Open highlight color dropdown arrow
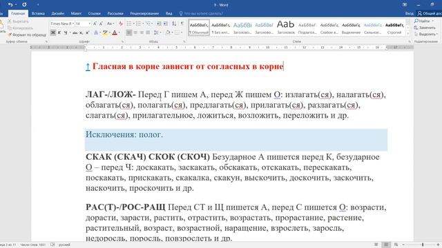This screenshot has width=442, height=248. coord(110,32)
